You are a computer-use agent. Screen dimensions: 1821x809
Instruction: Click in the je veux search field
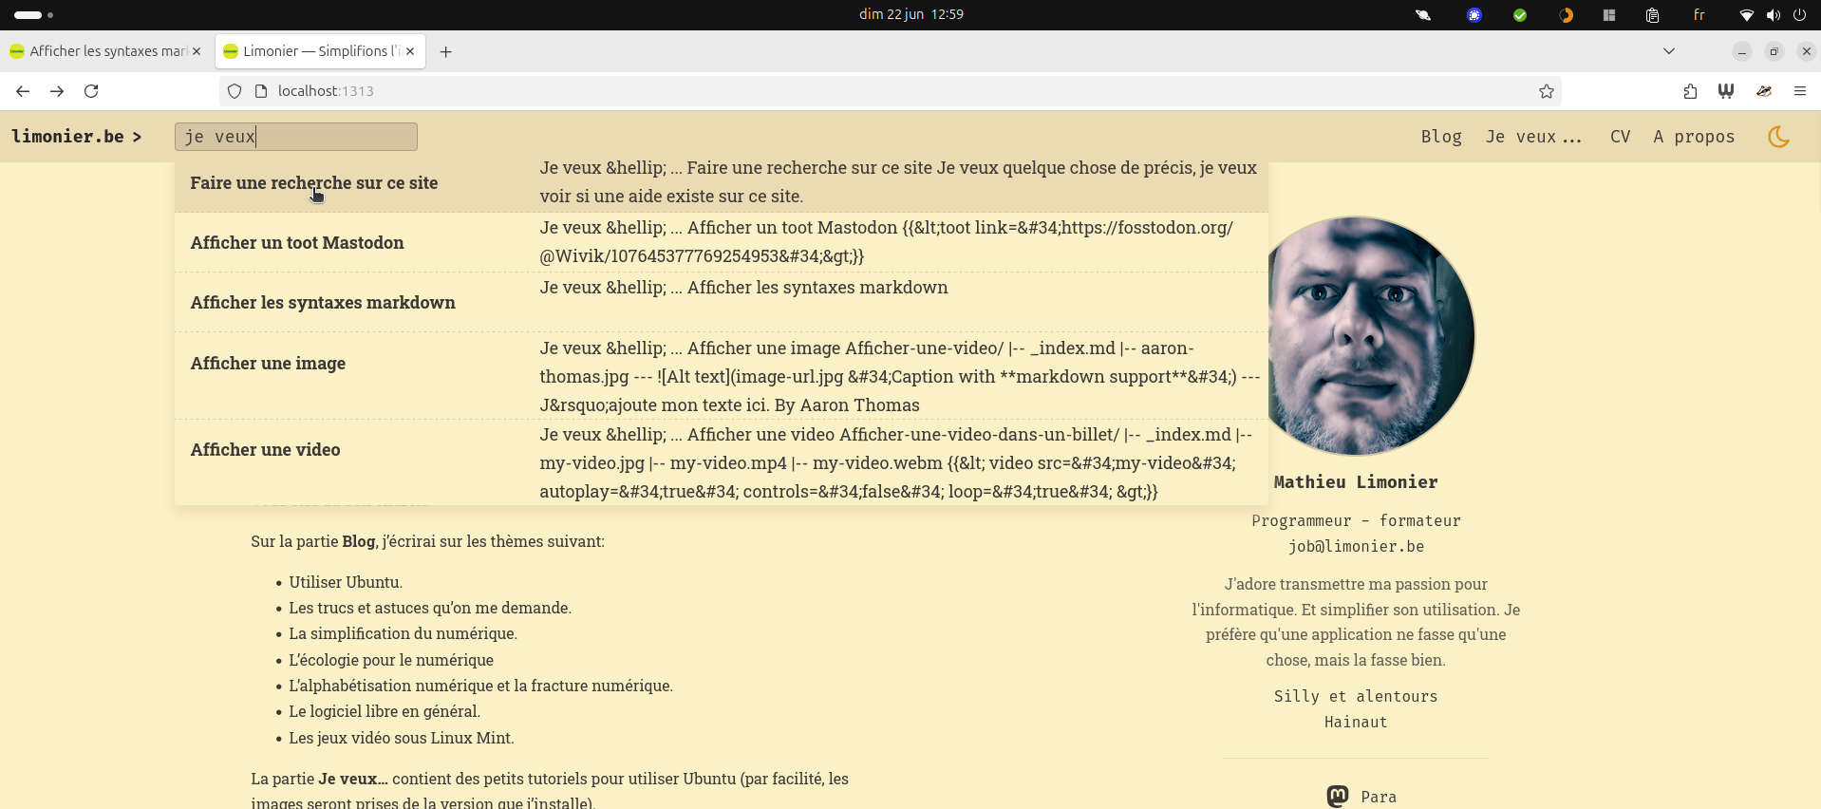pos(323,137)
